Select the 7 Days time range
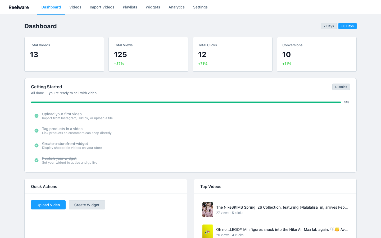 (329, 26)
